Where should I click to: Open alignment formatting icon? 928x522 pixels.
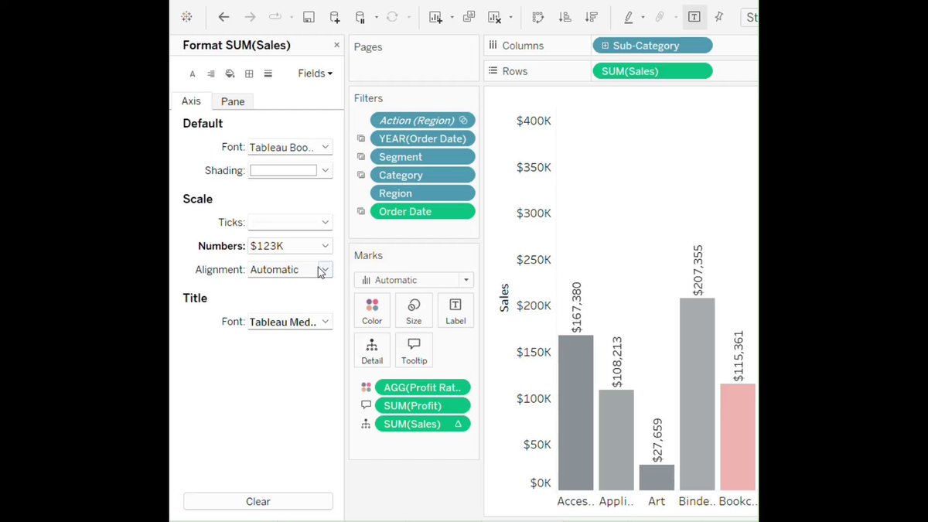pyautogui.click(x=211, y=74)
